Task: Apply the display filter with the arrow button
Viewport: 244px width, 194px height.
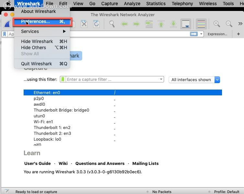Action: click(x=194, y=34)
